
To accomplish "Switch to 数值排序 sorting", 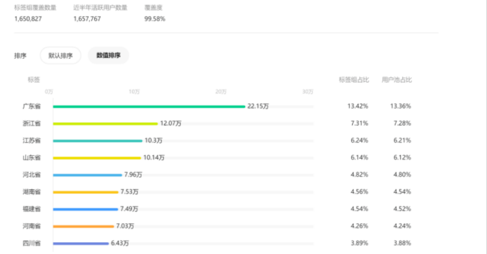I will (x=108, y=56).
